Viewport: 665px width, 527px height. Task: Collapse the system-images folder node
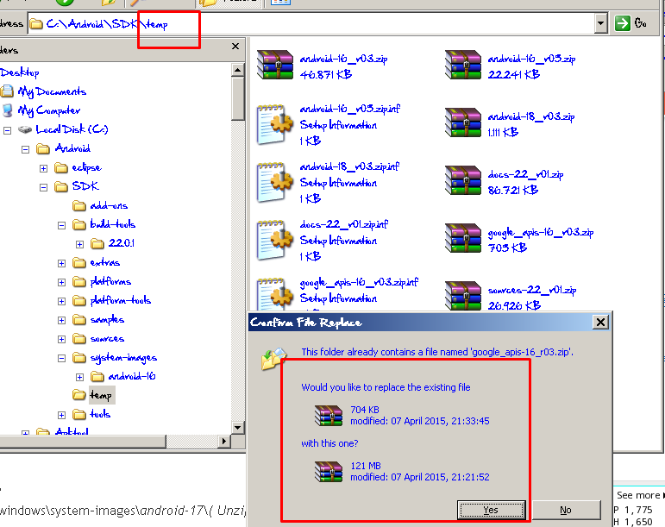click(61, 358)
